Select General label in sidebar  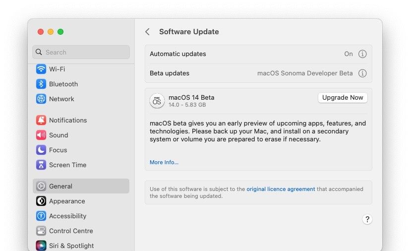coord(60,186)
